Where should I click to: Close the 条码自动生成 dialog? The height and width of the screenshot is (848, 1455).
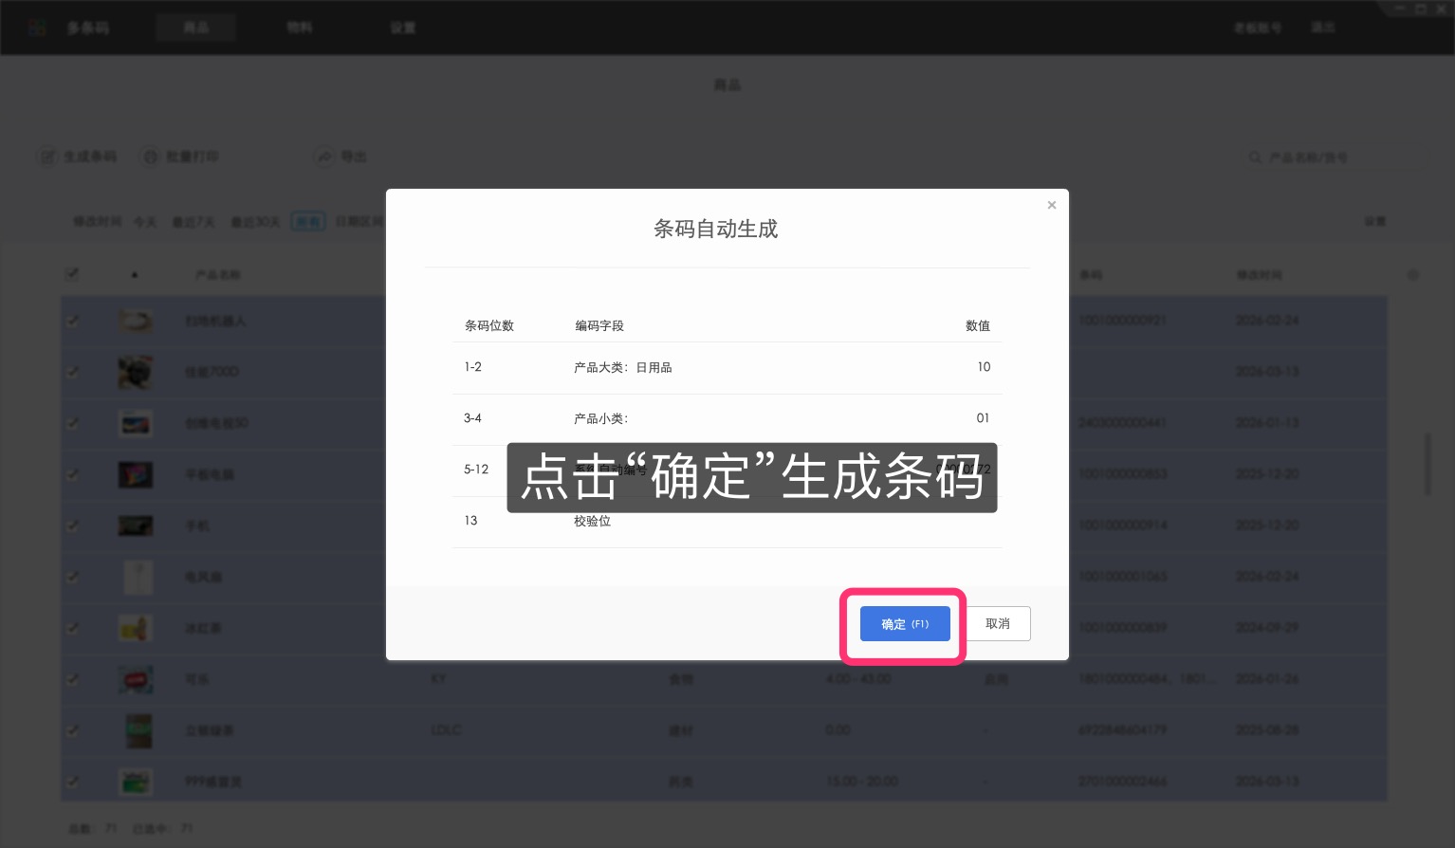1052,205
